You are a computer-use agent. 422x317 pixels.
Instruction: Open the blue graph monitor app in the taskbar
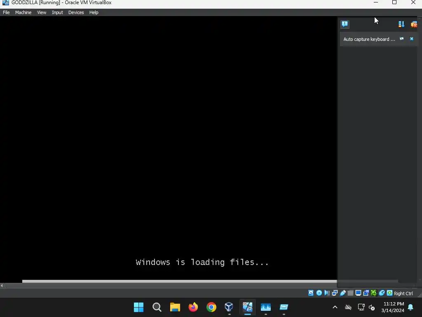pyautogui.click(x=266, y=307)
